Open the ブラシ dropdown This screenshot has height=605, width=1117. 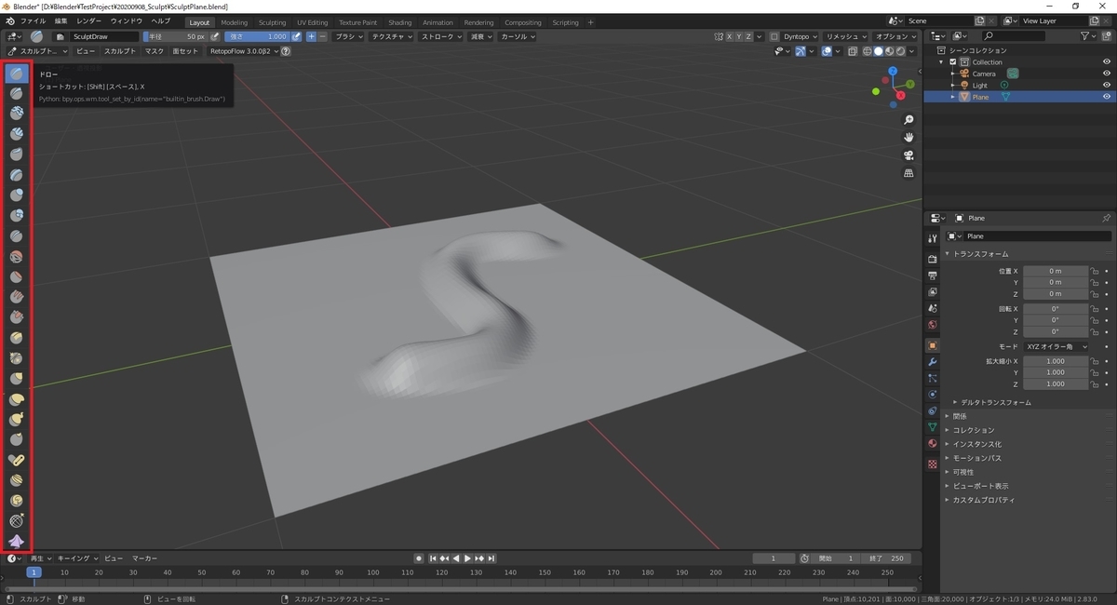coord(349,36)
